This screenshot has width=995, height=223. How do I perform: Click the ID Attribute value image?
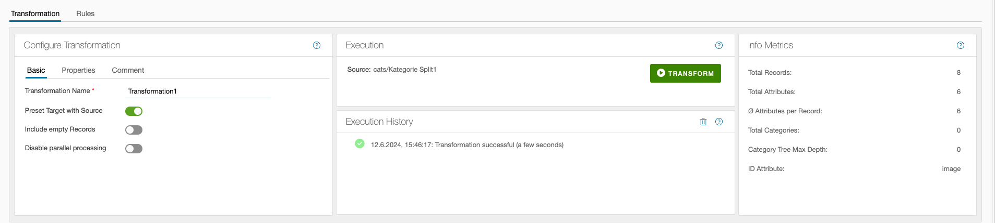click(x=951, y=169)
